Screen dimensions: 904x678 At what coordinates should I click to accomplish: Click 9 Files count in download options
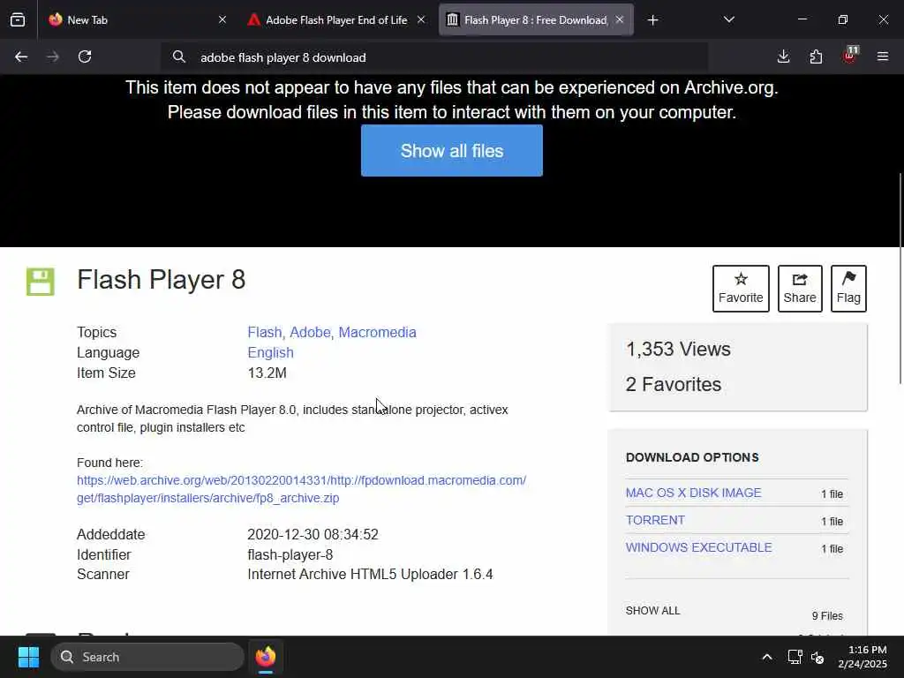[x=826, y=615]
